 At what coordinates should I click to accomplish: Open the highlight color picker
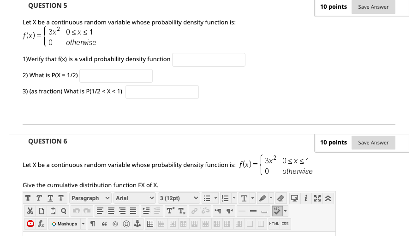point(263,198)
